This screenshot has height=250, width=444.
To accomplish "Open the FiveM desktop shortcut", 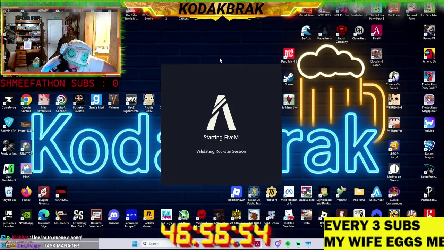I will pos(376,33).
